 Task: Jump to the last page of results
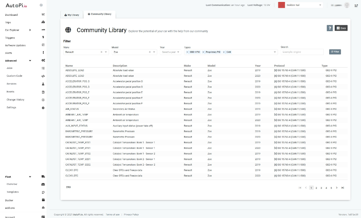click(343, 188)
